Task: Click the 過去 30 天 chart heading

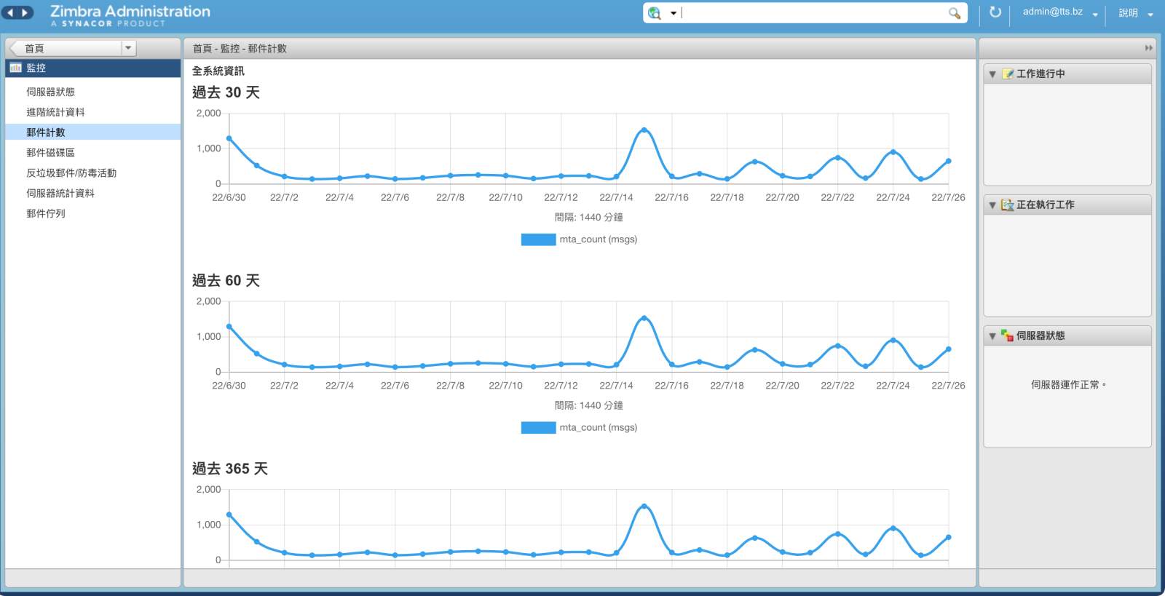Action: (x=226, y=92)
